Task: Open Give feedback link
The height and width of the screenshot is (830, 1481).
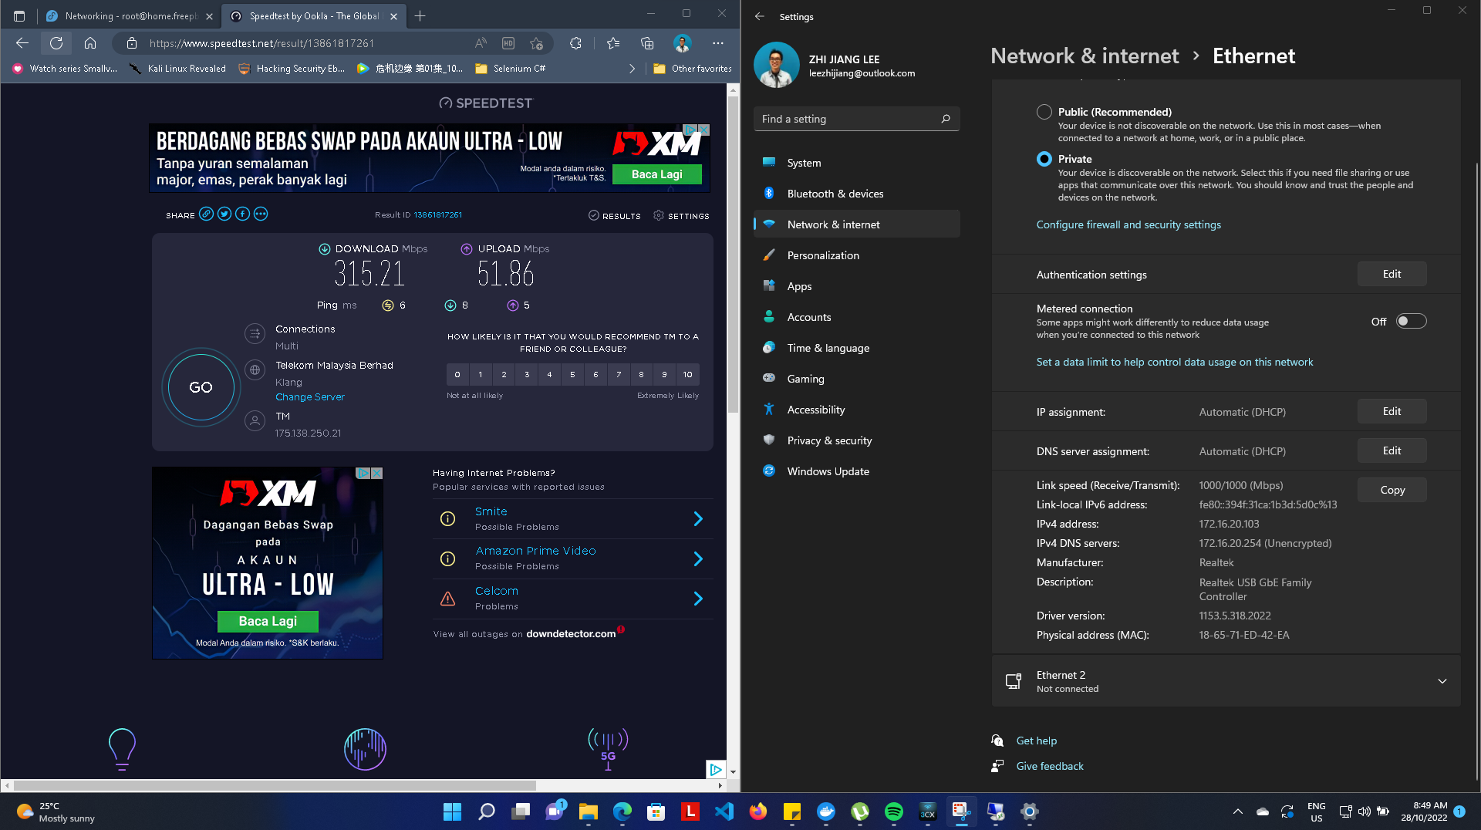Action: pyautogui.click(x=1050, y=766)
